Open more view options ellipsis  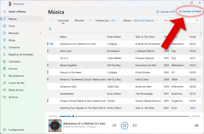[91, 20]
